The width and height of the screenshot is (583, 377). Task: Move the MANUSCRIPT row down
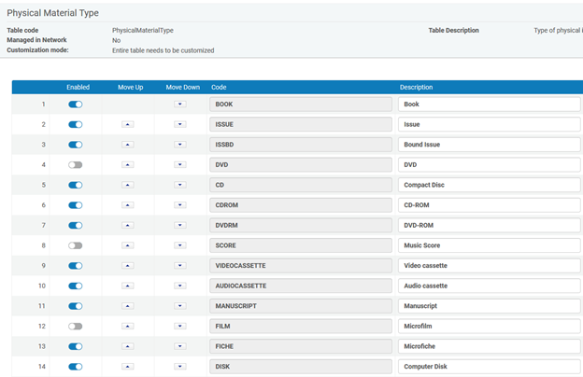[x=180, y=306]
